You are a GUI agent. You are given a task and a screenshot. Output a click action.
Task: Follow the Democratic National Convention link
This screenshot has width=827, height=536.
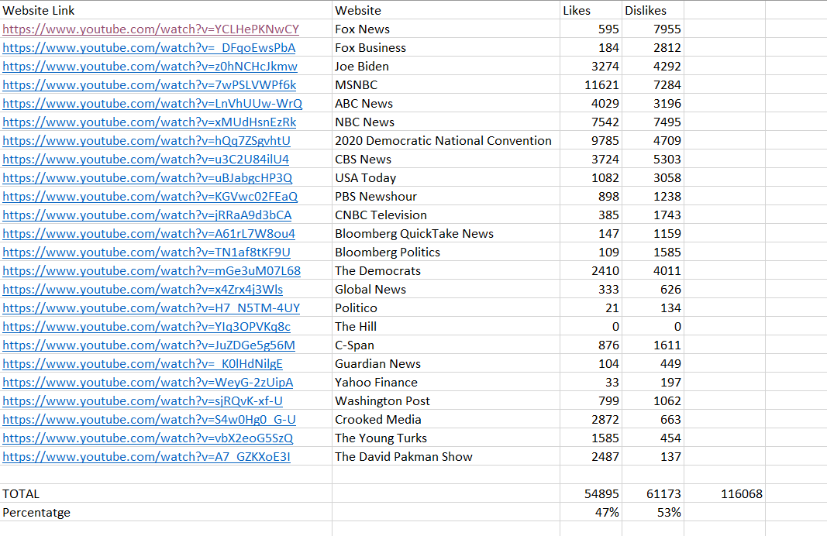[x=146, y=141]
